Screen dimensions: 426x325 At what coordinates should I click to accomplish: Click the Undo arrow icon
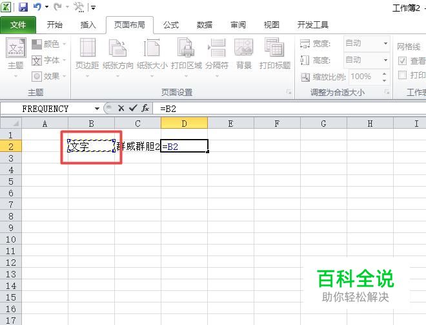point(37,7)
